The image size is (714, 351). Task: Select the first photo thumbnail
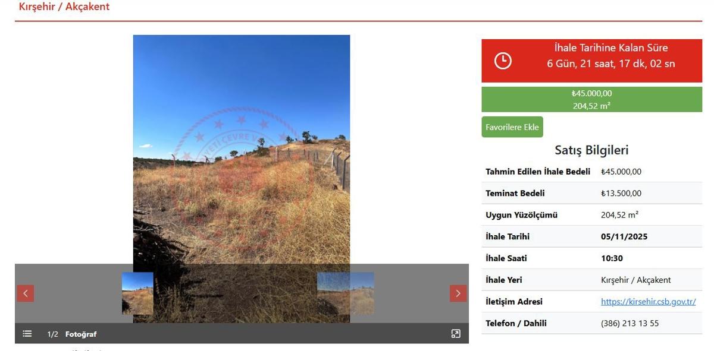point(137,293)
